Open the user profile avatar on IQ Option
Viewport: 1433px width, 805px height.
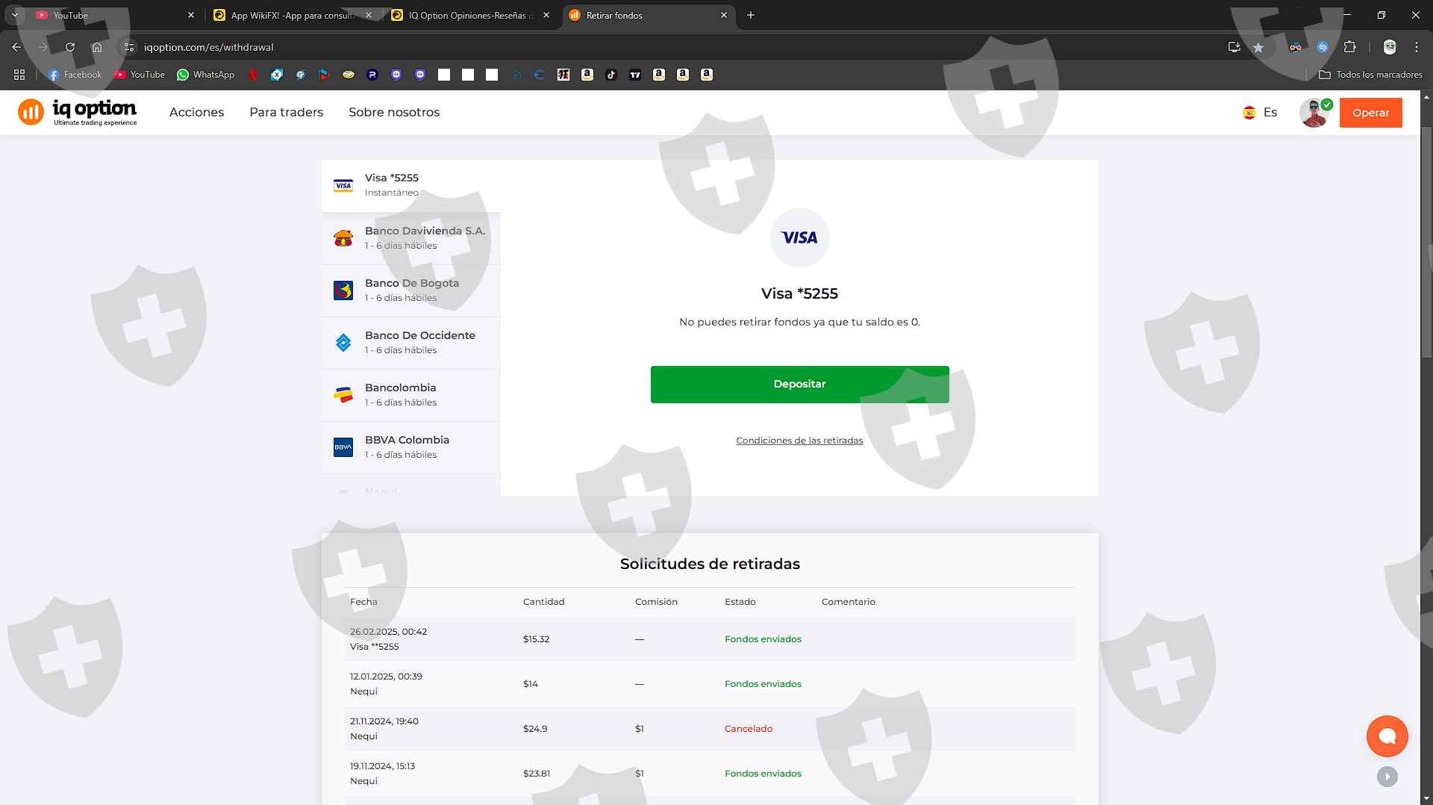coord(1314,113)
